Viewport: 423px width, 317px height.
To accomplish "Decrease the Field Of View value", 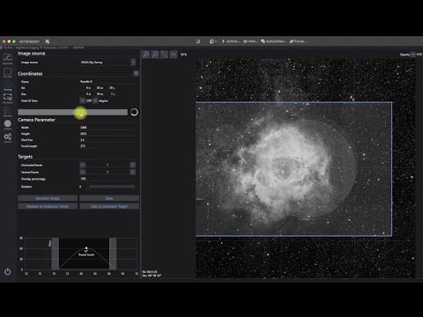I will 83,100.
